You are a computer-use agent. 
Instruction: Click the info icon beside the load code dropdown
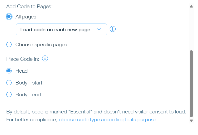pyautogui.click(x=112, y=29)
